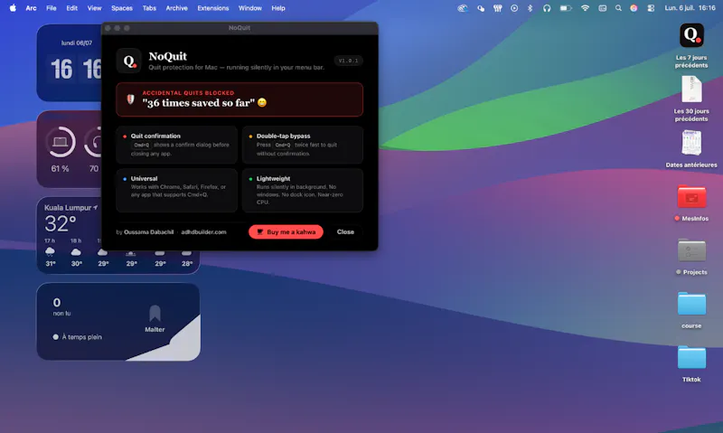The image size is (723, 433).
Task: Click Kuala Lumpur in the weather widget
Action: [68, 208]
